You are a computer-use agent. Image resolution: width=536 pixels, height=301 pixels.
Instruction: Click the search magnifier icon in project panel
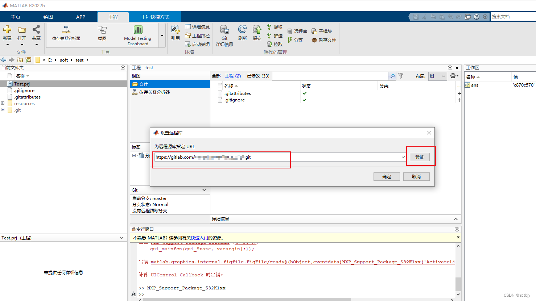pos(392,76)
